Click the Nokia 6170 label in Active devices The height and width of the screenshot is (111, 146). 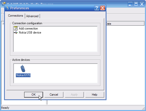(23, 75)
